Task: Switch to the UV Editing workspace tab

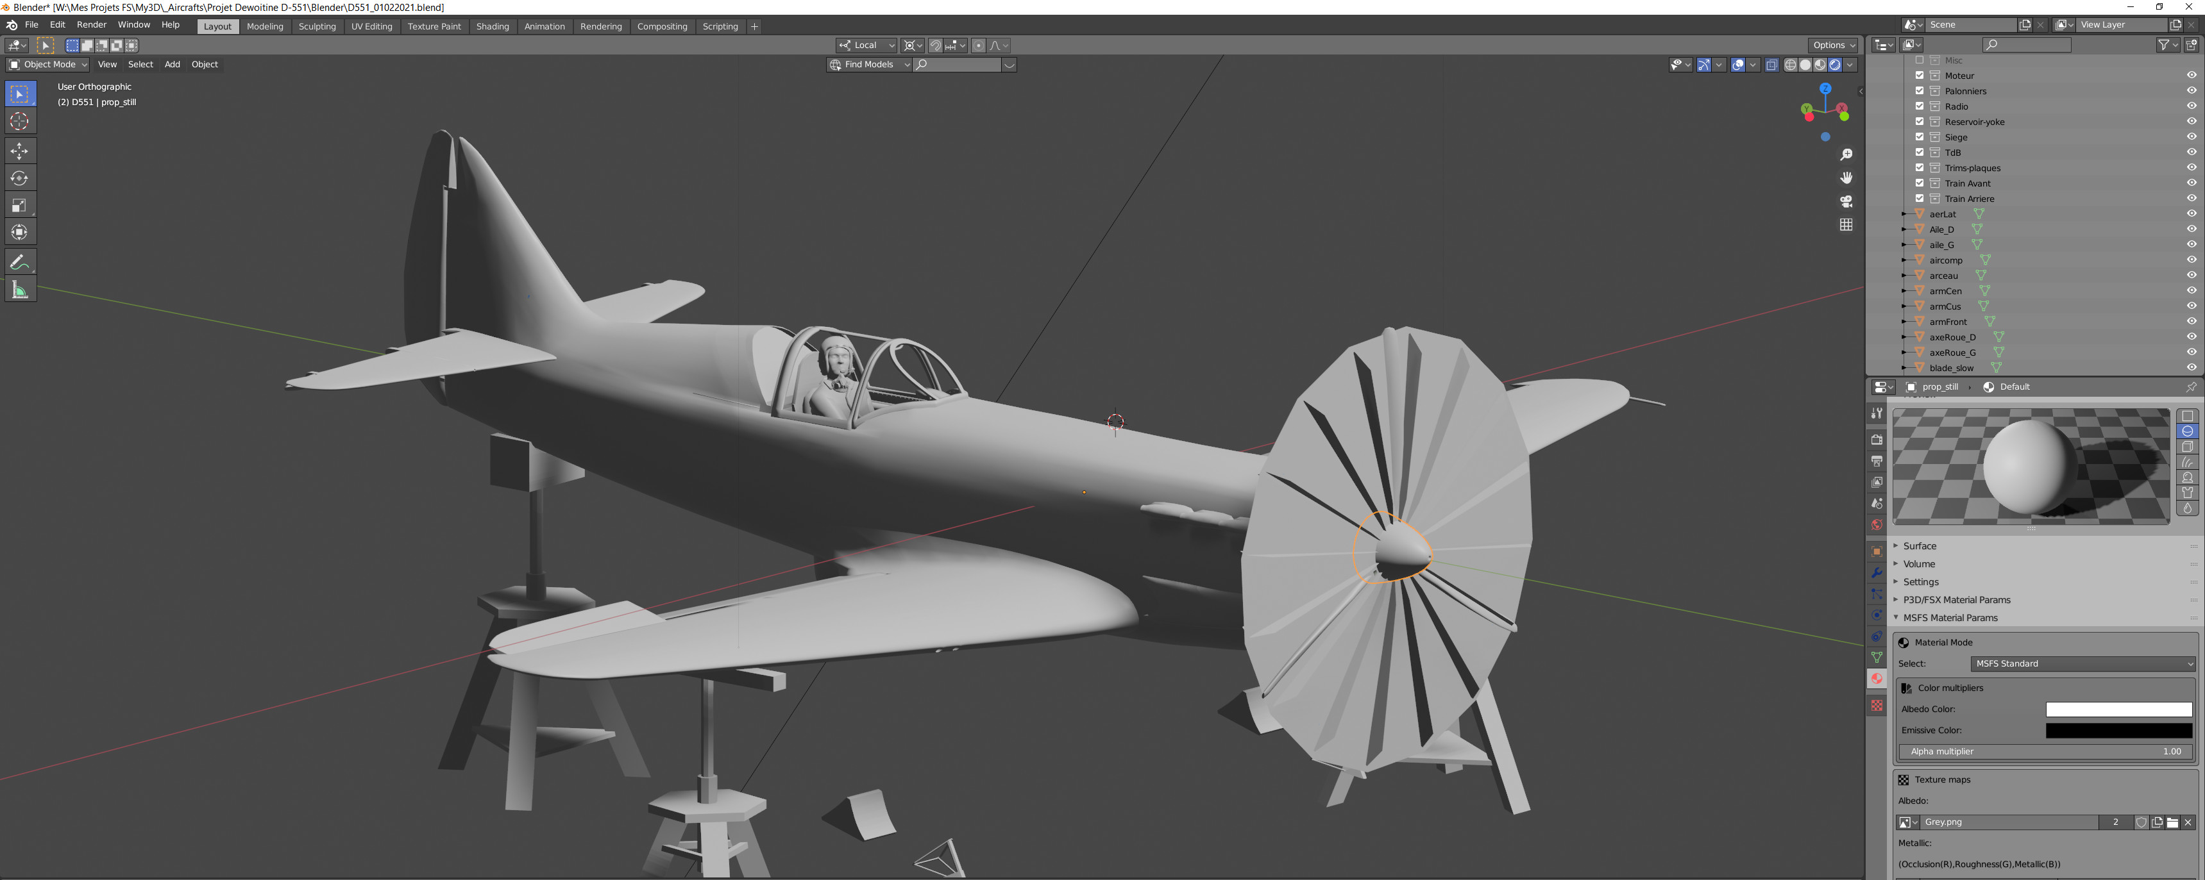Action: [x=371, y=26]
